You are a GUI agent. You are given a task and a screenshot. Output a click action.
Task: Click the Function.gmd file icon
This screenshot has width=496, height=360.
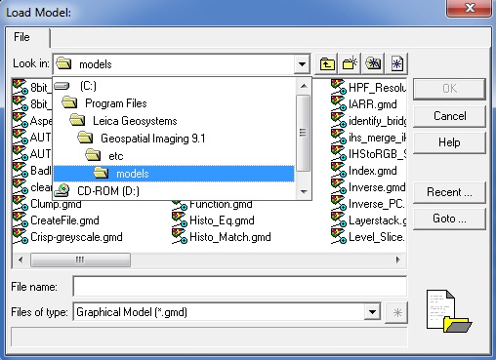180,205
